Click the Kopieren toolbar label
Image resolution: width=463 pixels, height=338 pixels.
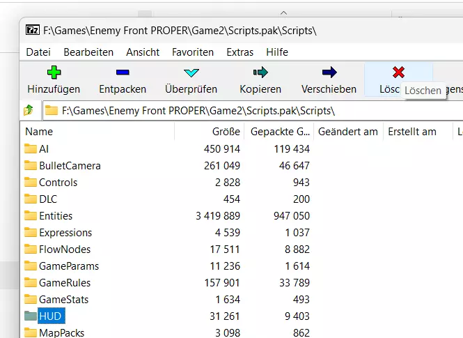point(260,89)
